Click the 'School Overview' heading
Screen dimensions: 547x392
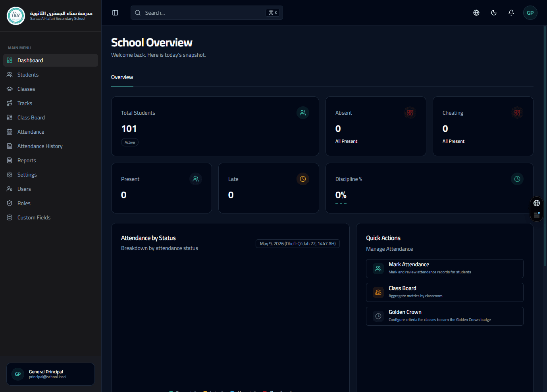point(152,42)
